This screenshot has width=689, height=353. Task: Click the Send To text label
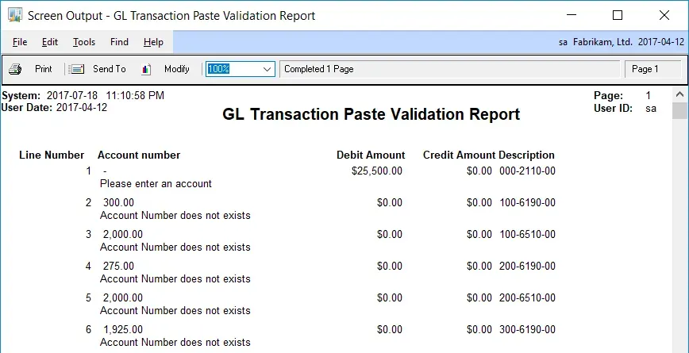point(110,69)
